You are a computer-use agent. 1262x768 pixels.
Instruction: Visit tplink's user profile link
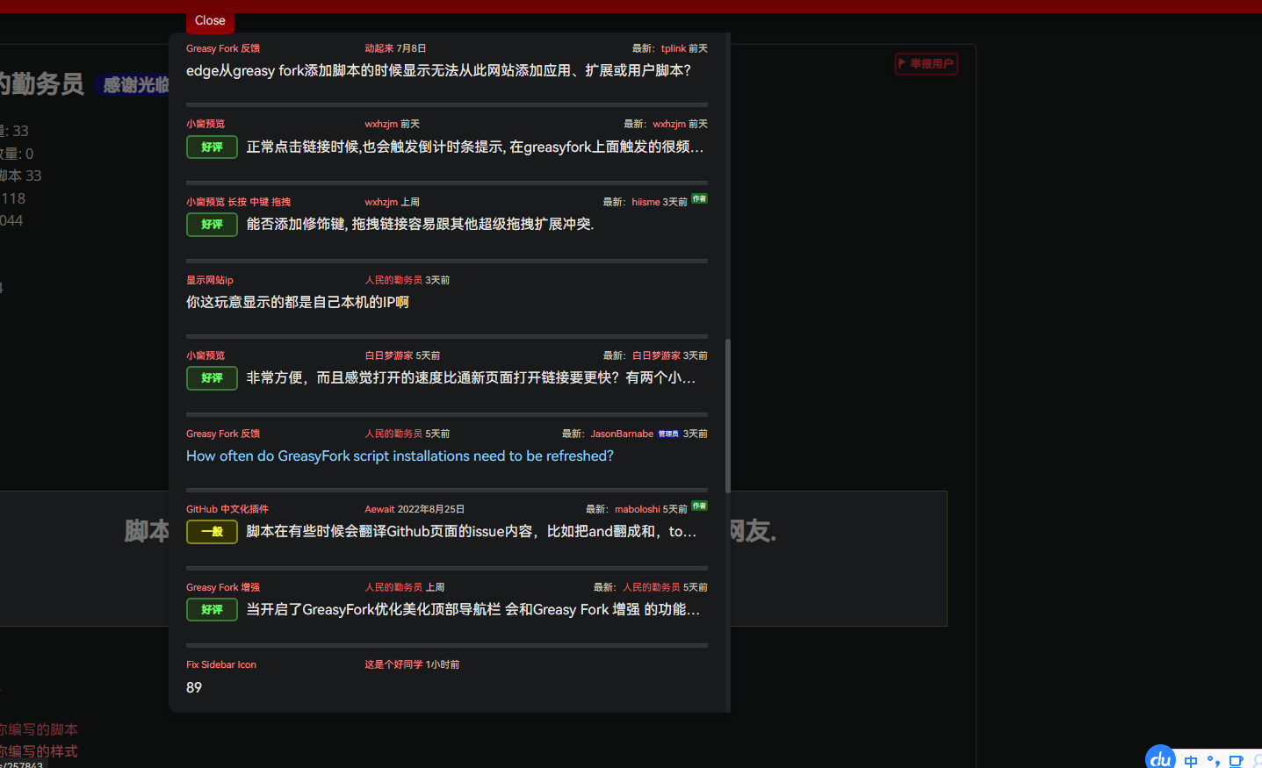tap(672, 48)
